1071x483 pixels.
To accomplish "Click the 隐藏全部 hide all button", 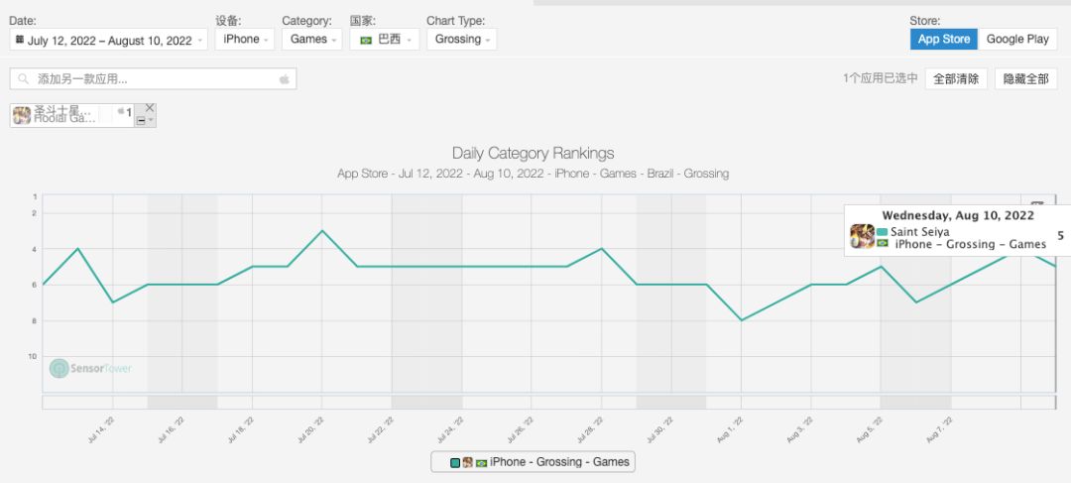I will click(1025, 79).
